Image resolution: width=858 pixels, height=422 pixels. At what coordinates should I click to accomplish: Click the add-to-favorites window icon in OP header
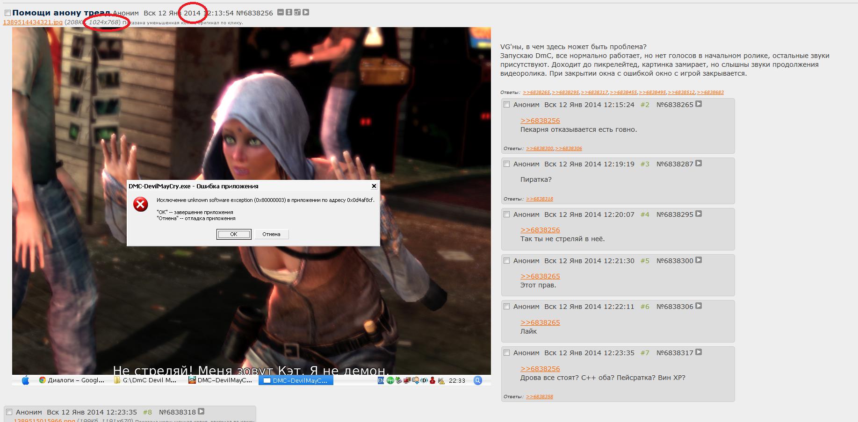297,12
